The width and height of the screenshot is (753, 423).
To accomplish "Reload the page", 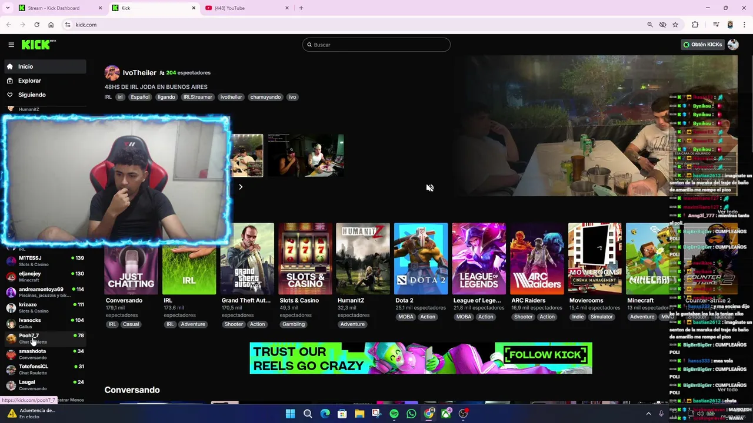I will point(36,25).
